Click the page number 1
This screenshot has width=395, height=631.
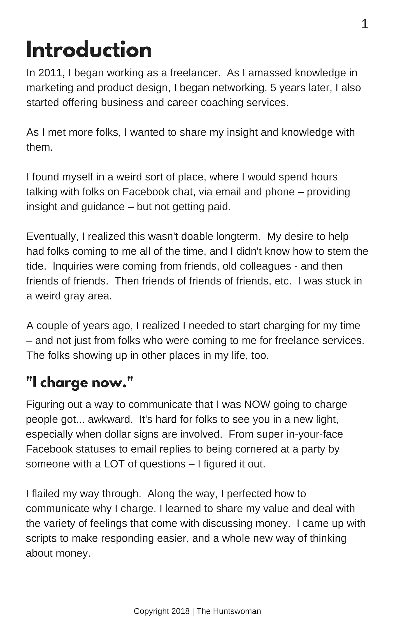[364, 24]
